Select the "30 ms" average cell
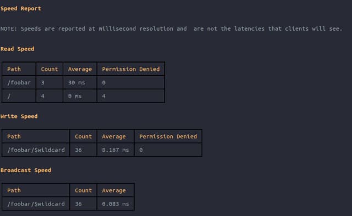 (80, 83)
